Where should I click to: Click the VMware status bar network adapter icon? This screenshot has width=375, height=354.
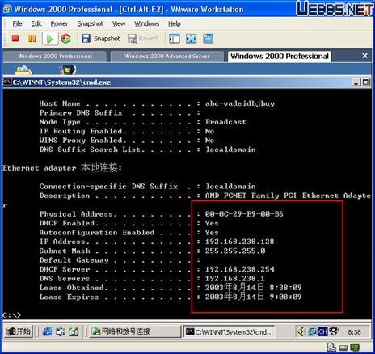355,348
